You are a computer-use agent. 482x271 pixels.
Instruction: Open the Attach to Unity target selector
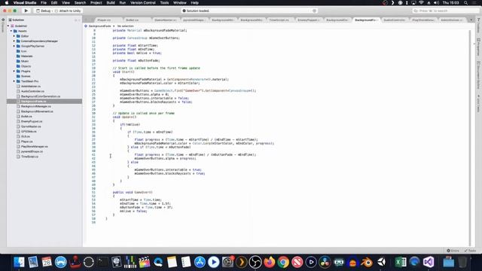[x=68, y=11]
